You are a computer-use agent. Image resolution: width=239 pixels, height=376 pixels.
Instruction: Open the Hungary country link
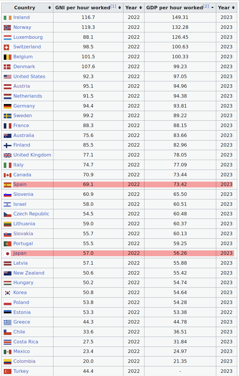[x=23, y=283]
